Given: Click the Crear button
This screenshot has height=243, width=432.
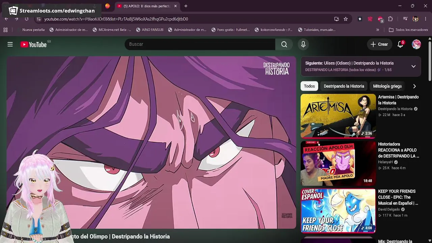Looking at the screenshot, I should pos(379,44).
